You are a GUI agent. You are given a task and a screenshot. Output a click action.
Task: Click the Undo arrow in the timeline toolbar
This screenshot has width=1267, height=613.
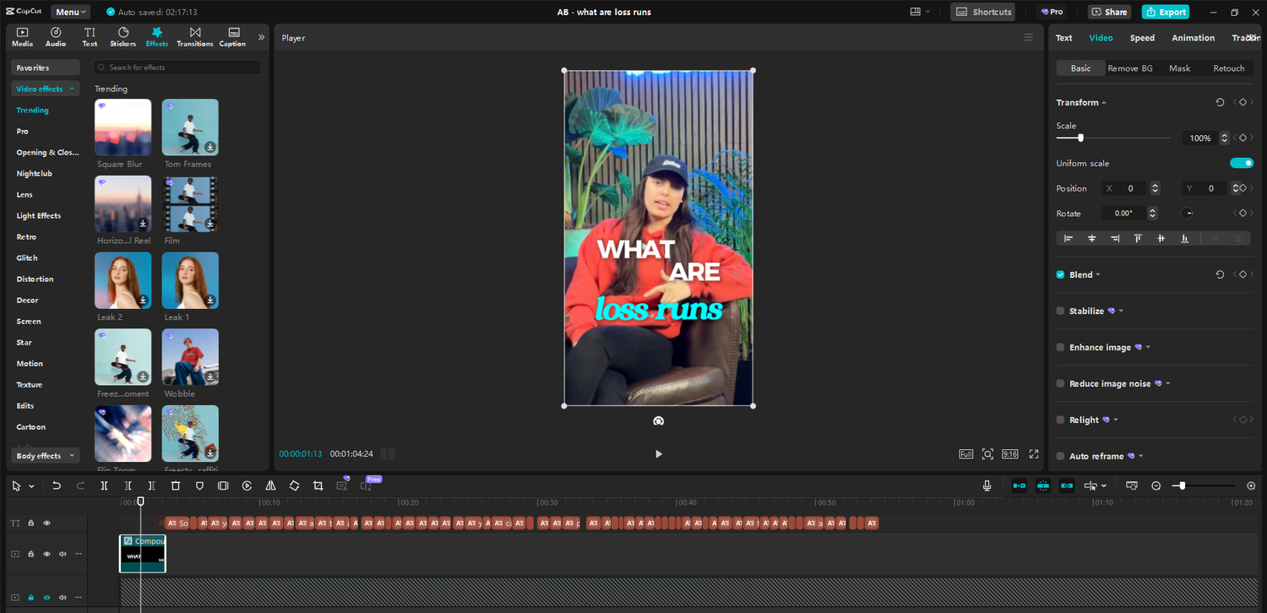pyautogui.click(x=57, y=486)
